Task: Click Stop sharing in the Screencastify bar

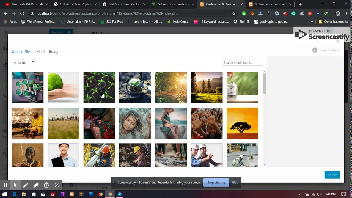Action: click(216, 183)
